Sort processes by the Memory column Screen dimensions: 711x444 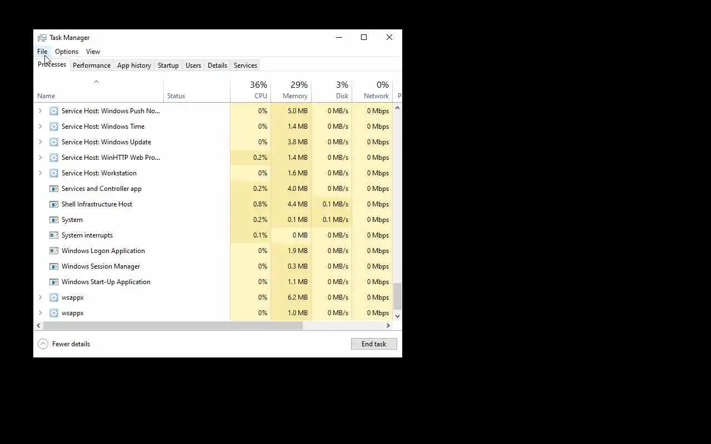tap(291, 91)
